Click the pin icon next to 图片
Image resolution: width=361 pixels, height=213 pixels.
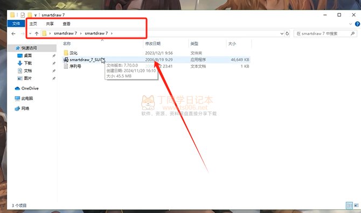54,79
